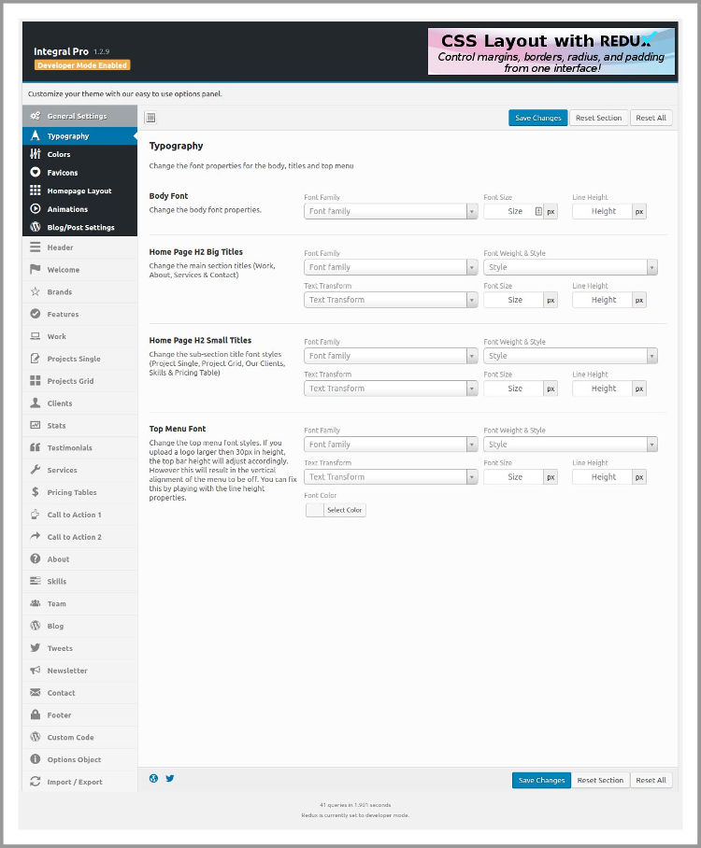Click the Blog/Post Settings WordPress icon
Viewport: 701px width, 848px height.
click(36, 227)
